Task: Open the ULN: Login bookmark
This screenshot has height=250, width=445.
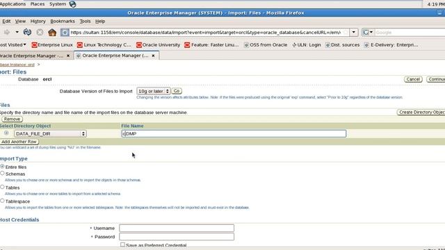Action: [x=307, y=44]
